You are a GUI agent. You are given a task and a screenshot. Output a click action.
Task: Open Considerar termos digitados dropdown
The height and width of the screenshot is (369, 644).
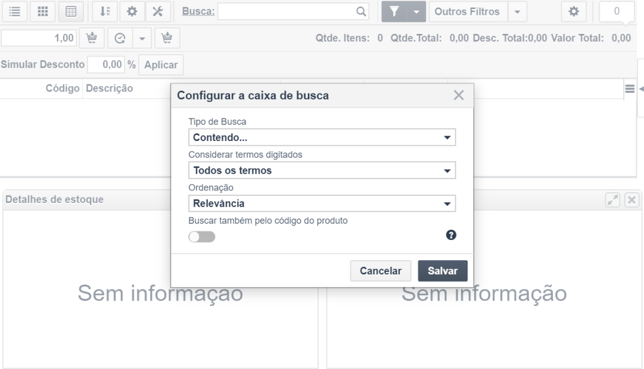coord(322,170)
